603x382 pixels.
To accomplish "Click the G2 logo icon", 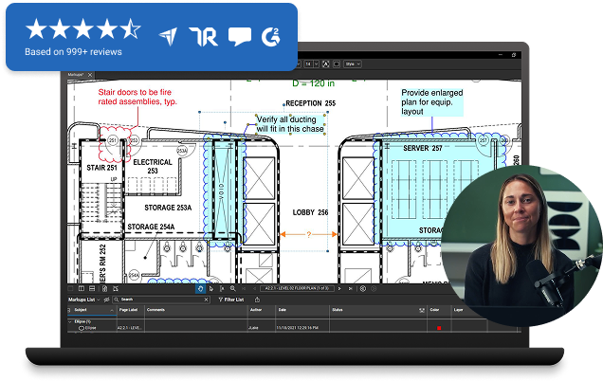I will click(273, 35).
